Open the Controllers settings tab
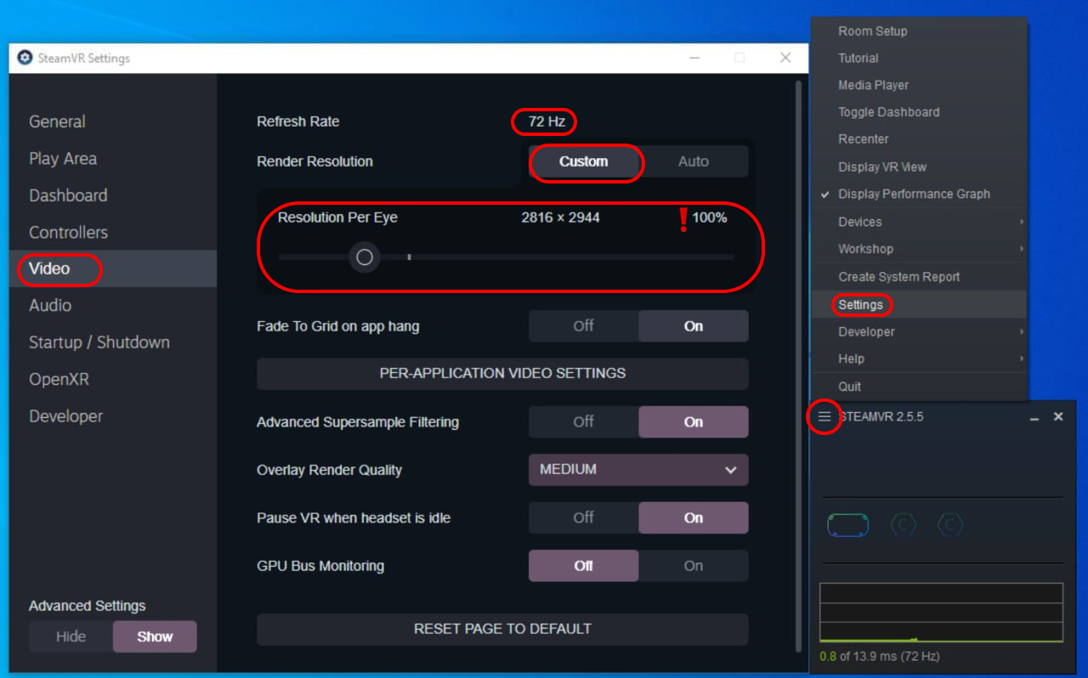 click(x=113, y=232)
